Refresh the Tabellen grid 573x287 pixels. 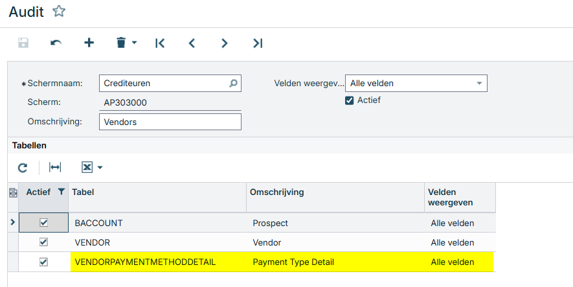pyautogui.click(x=23, y=168)
